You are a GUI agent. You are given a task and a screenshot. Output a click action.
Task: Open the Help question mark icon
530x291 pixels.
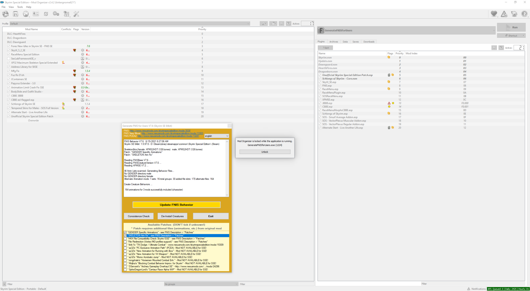click(524, 14)
